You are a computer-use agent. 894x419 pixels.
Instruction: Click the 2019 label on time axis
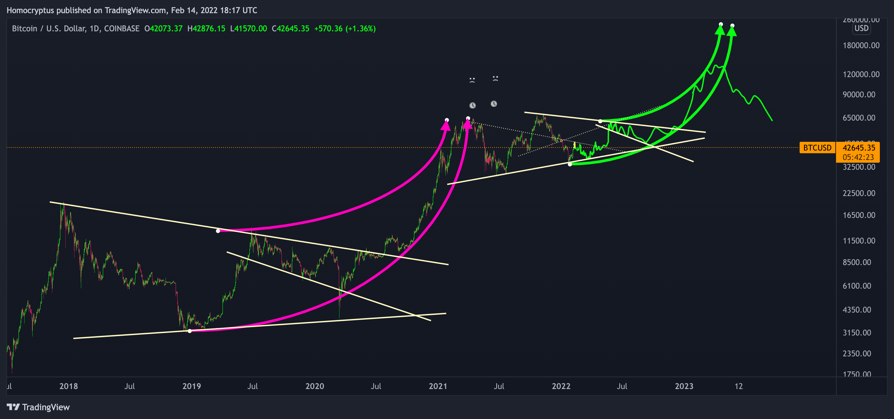pos(191,386)
